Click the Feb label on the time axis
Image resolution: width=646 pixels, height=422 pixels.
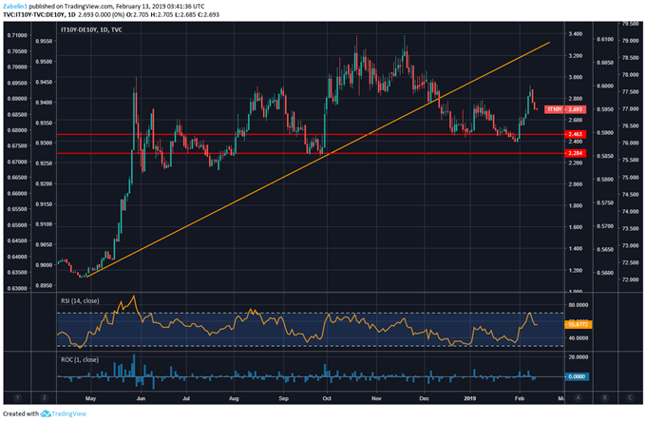pos(520,398)
